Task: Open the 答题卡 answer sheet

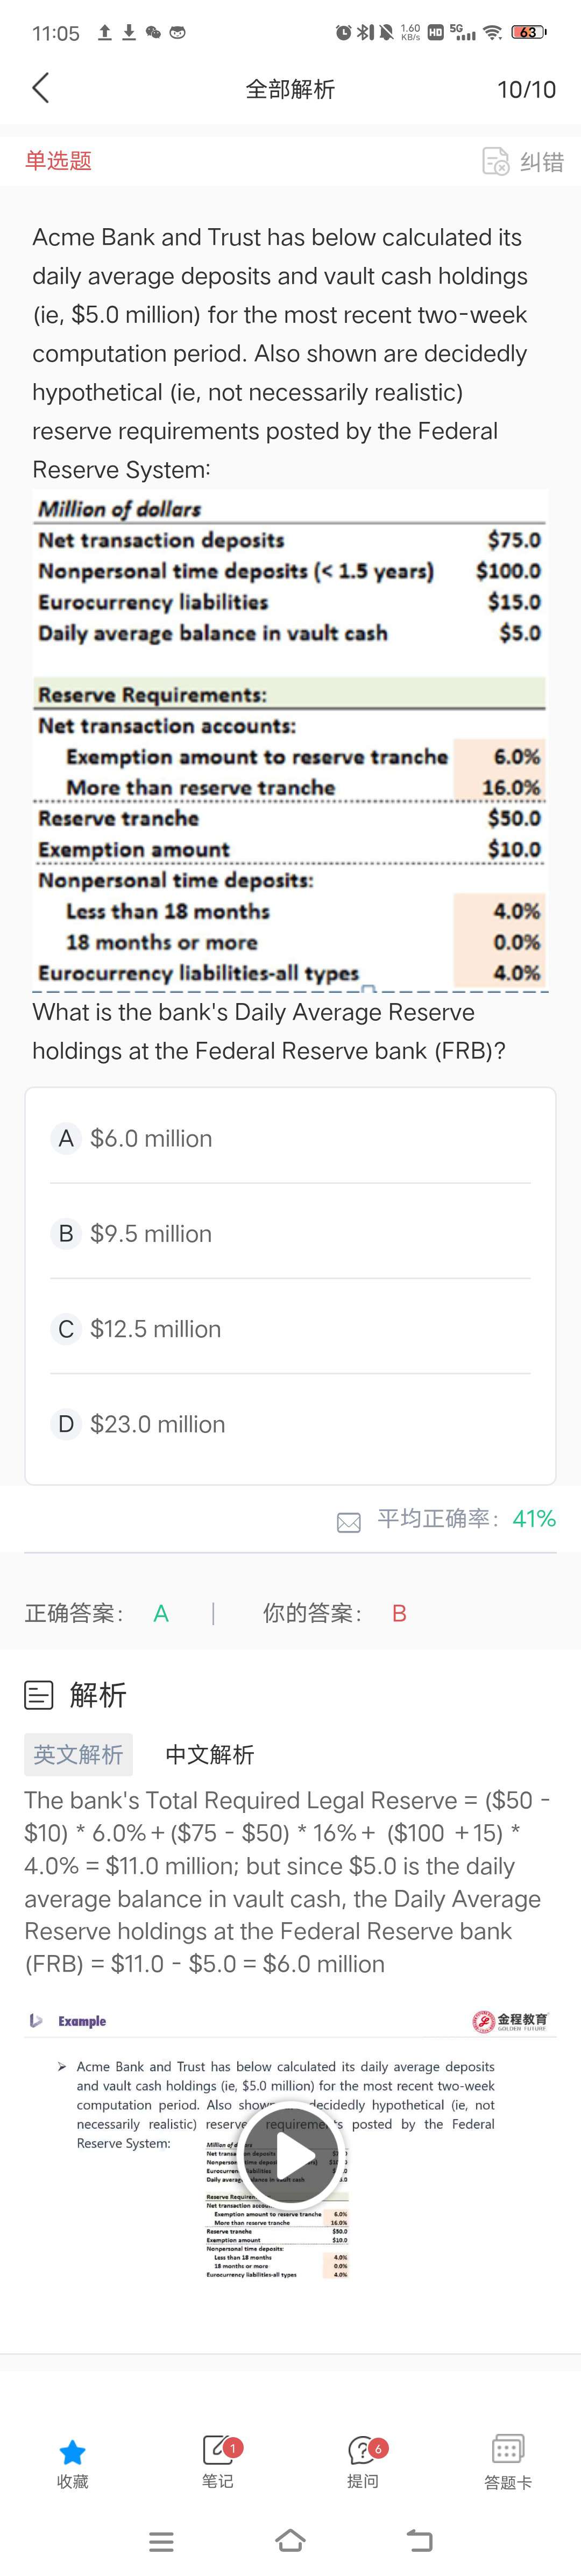Action: pyautogui.click(x=508, y=2449)
